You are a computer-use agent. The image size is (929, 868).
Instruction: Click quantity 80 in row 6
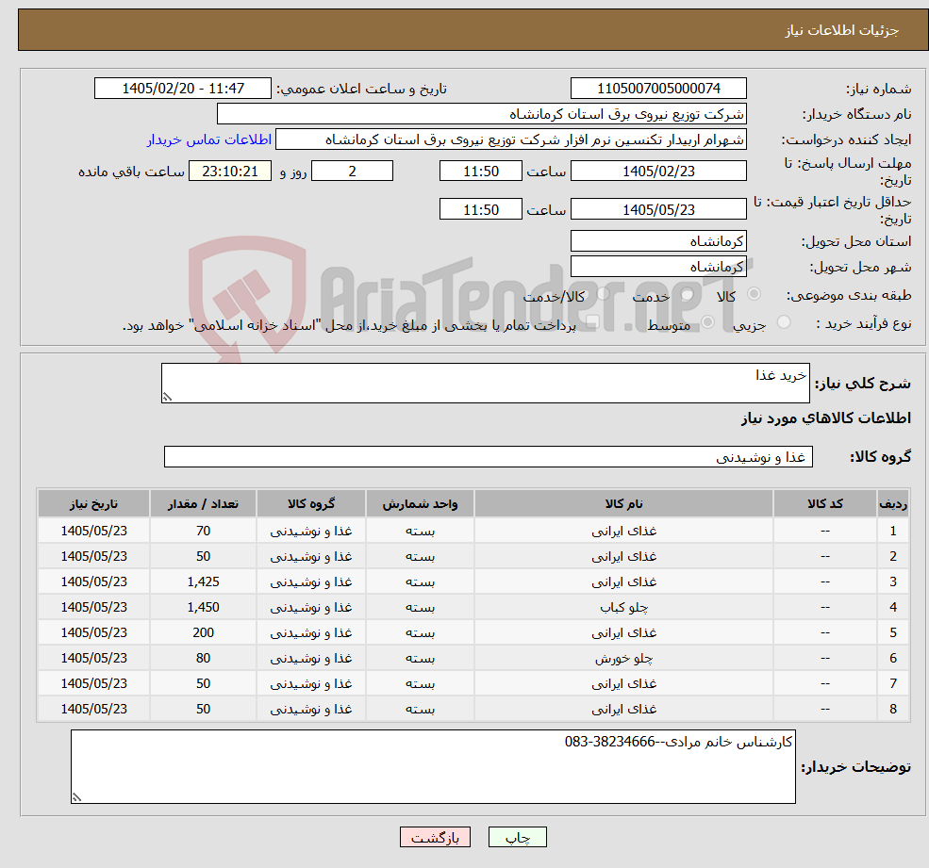203,658
